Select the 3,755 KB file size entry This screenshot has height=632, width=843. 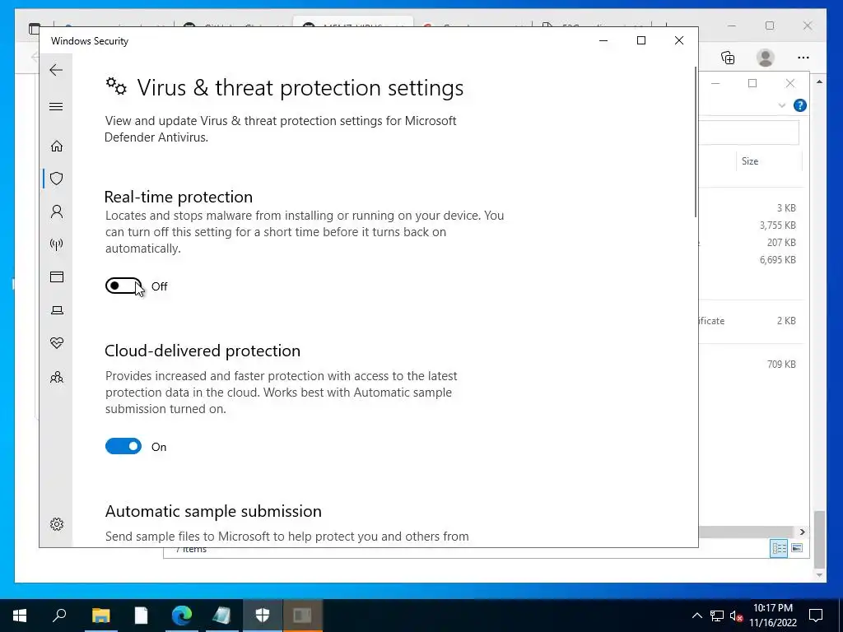coord(777,225)
